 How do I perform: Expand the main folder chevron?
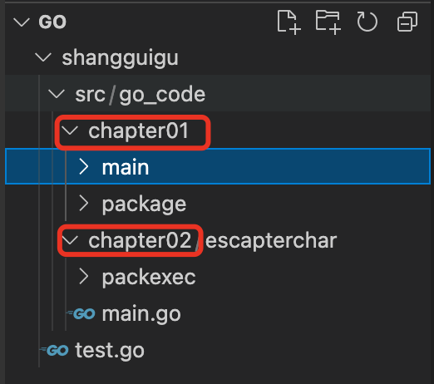pos(84,167)
